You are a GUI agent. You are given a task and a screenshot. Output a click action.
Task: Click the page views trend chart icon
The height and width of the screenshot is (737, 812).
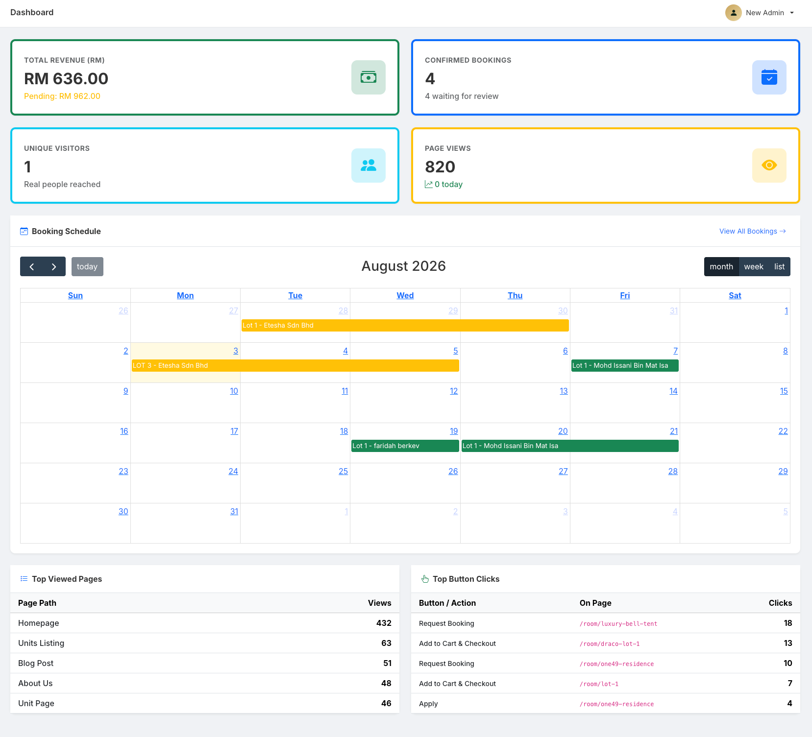(429, 184)
